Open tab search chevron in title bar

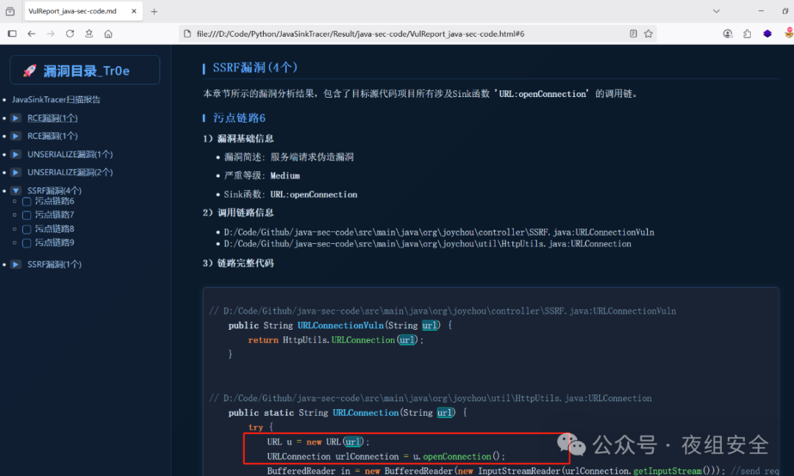click(x=716, y=11)
